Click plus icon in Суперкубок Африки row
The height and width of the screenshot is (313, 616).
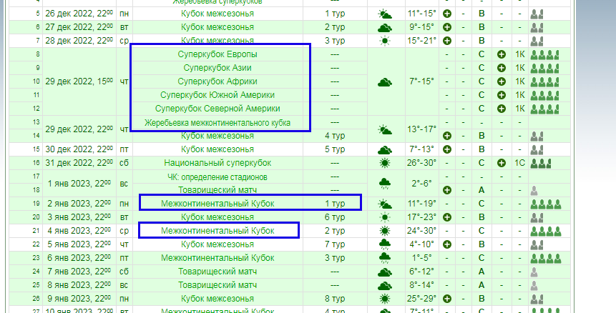501,81
